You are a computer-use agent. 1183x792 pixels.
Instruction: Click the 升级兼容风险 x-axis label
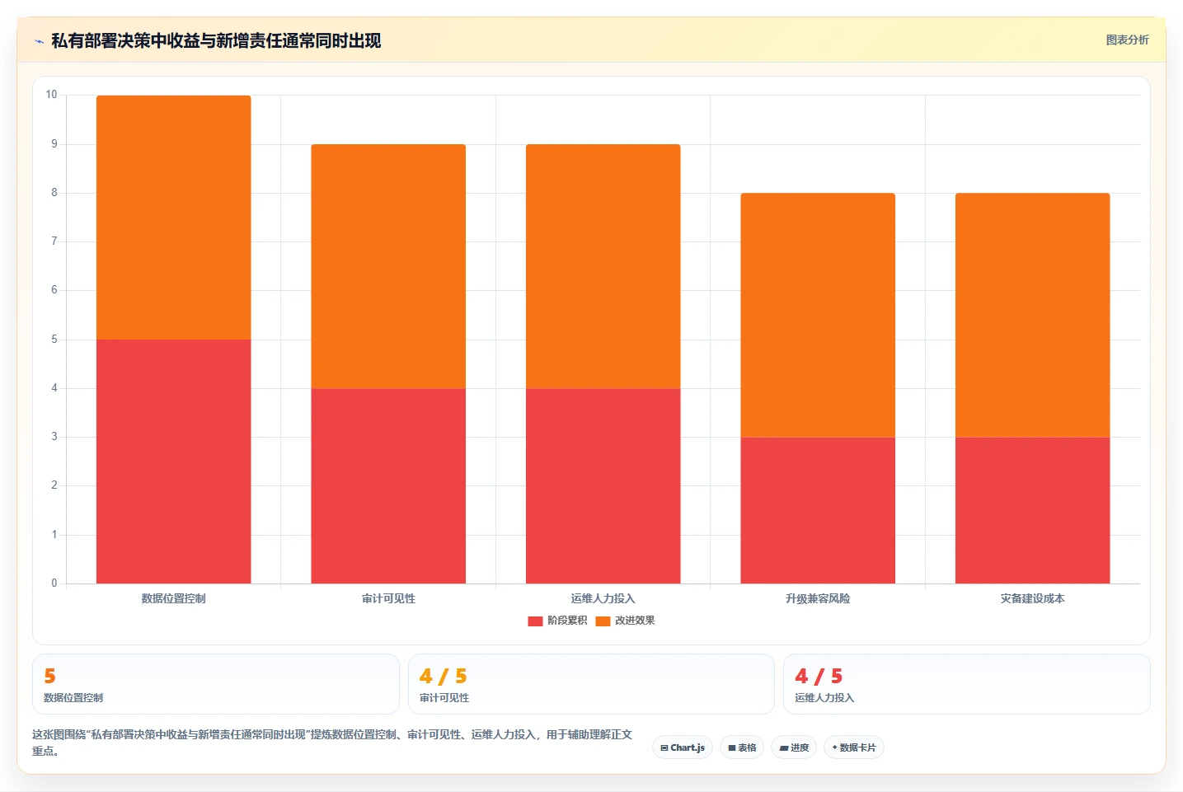pyautogui.click(x=818, y=598)
